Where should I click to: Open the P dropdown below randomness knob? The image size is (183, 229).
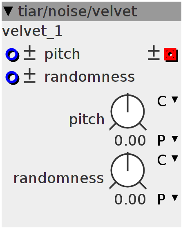167,199
